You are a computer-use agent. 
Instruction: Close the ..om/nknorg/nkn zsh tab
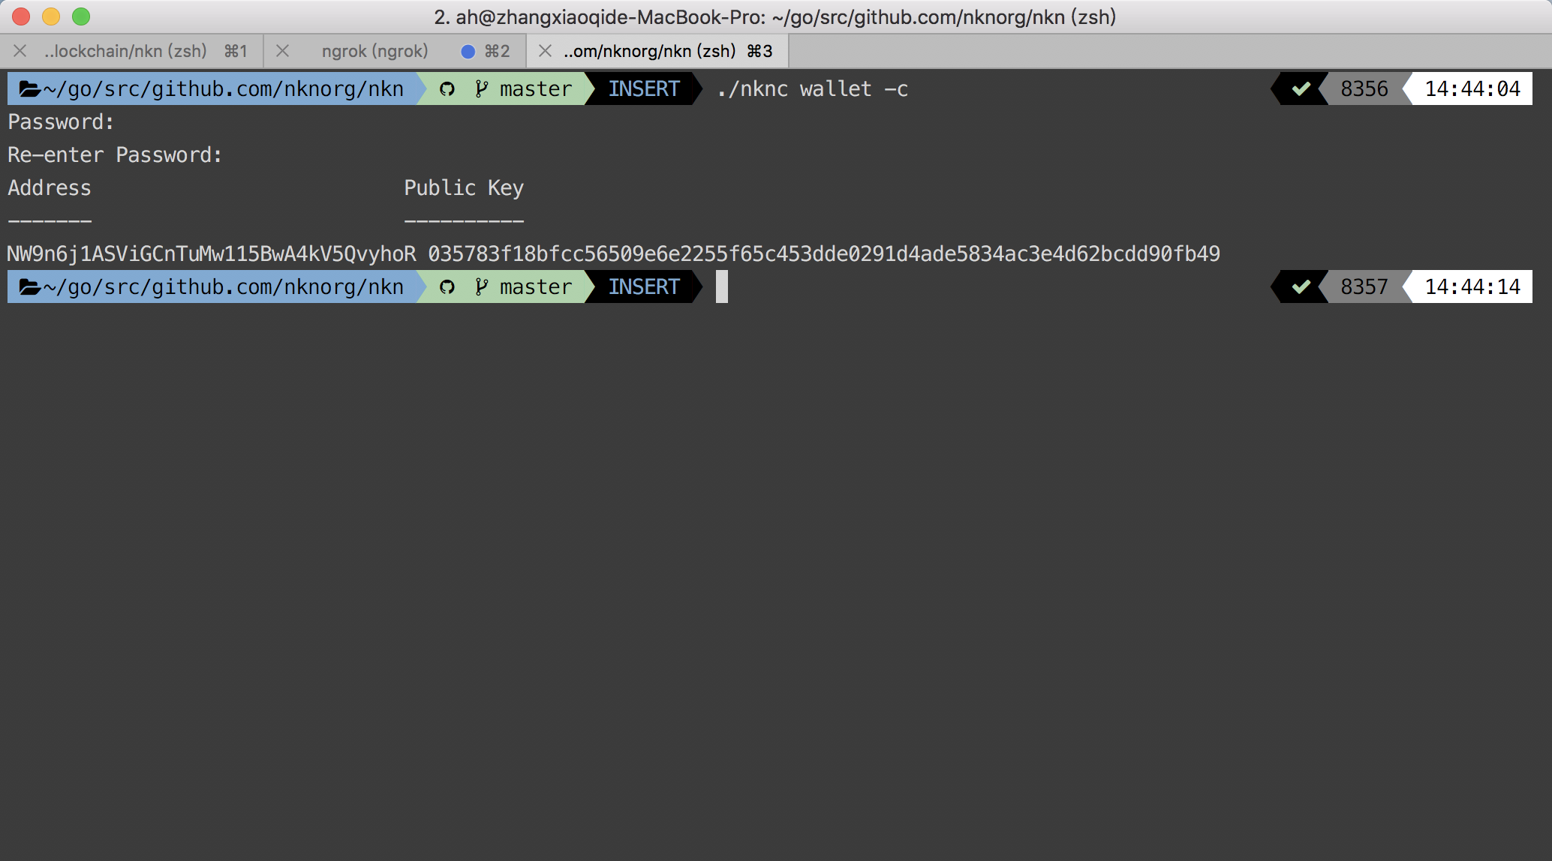546,51
